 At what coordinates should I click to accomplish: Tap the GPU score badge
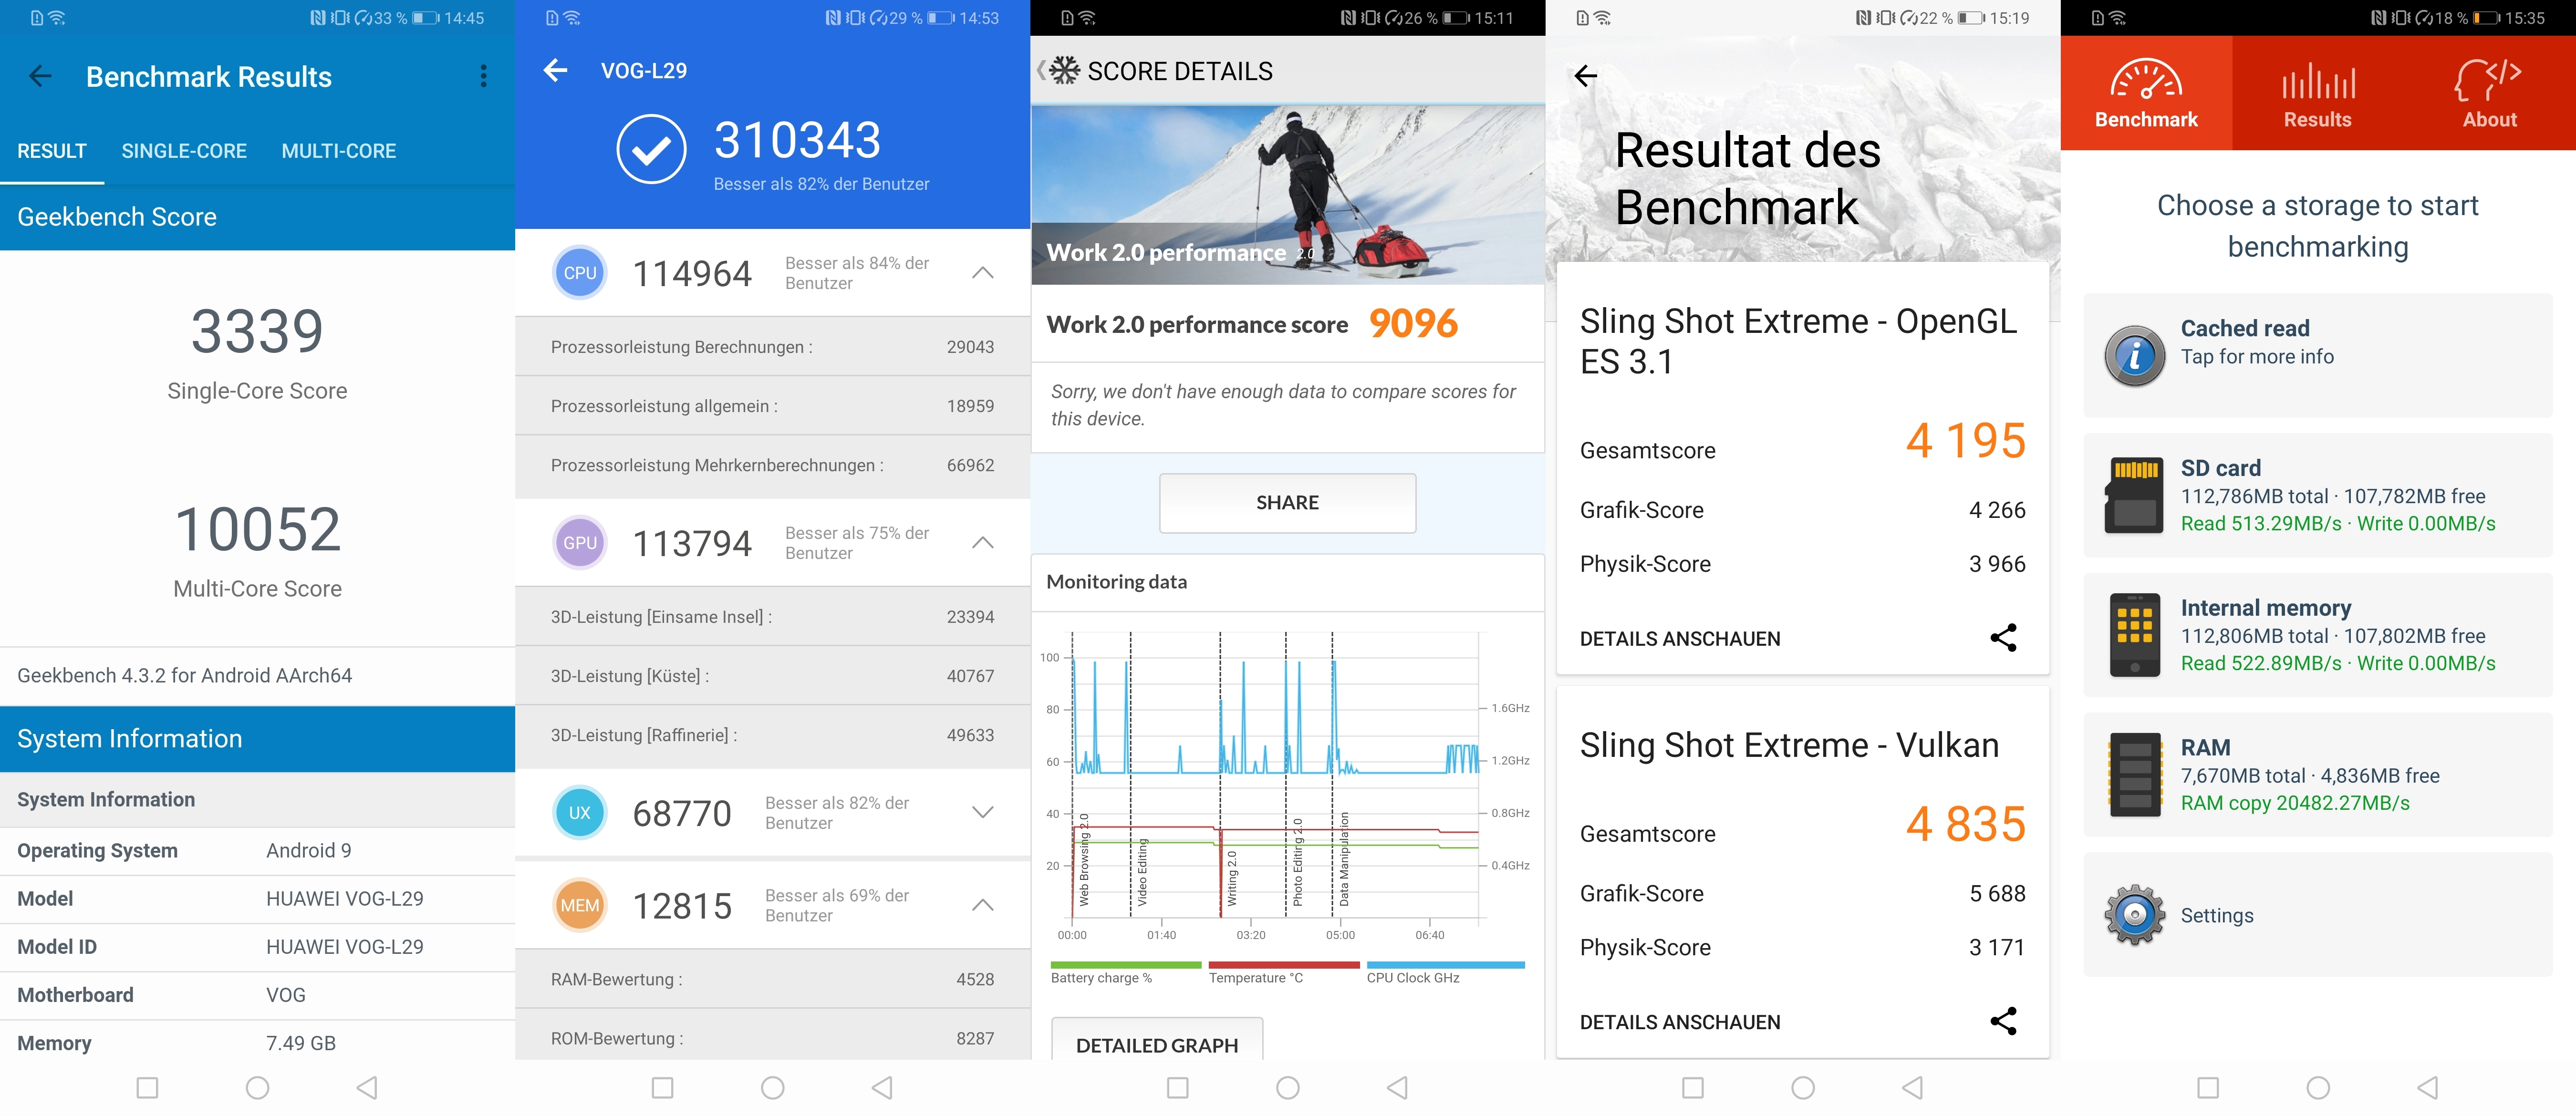(x=580, y=543)
